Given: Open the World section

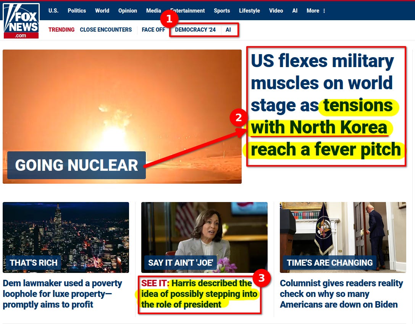Looking at the screenshot, I should coord(102,11).
